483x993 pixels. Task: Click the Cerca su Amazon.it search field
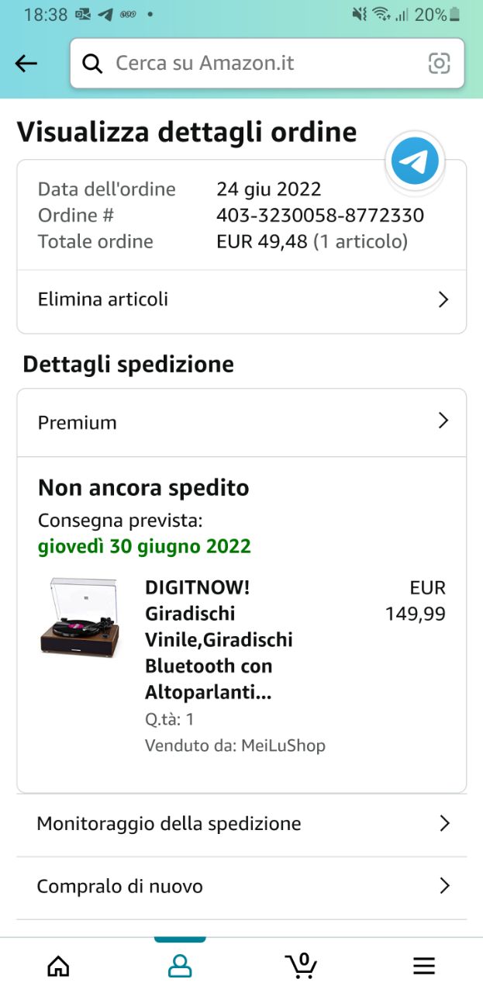(x=264, y=64)
